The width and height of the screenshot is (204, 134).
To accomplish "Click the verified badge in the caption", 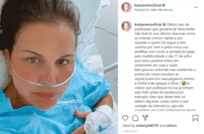I will [164, 24].
